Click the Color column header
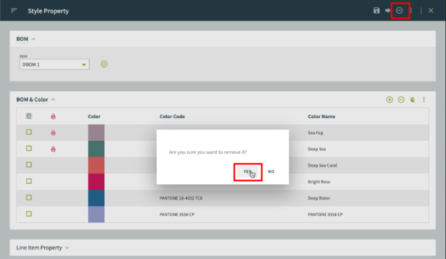This screenshot has width=446, height=259. pos(94,117)
